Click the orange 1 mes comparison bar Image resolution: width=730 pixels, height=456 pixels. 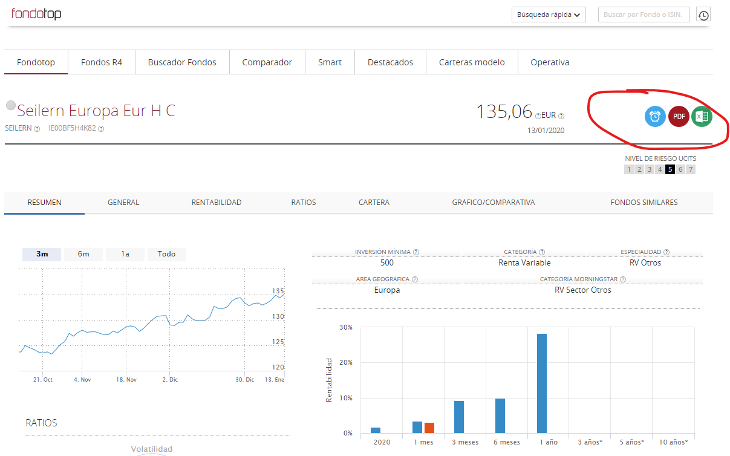[x=429, y=428]
